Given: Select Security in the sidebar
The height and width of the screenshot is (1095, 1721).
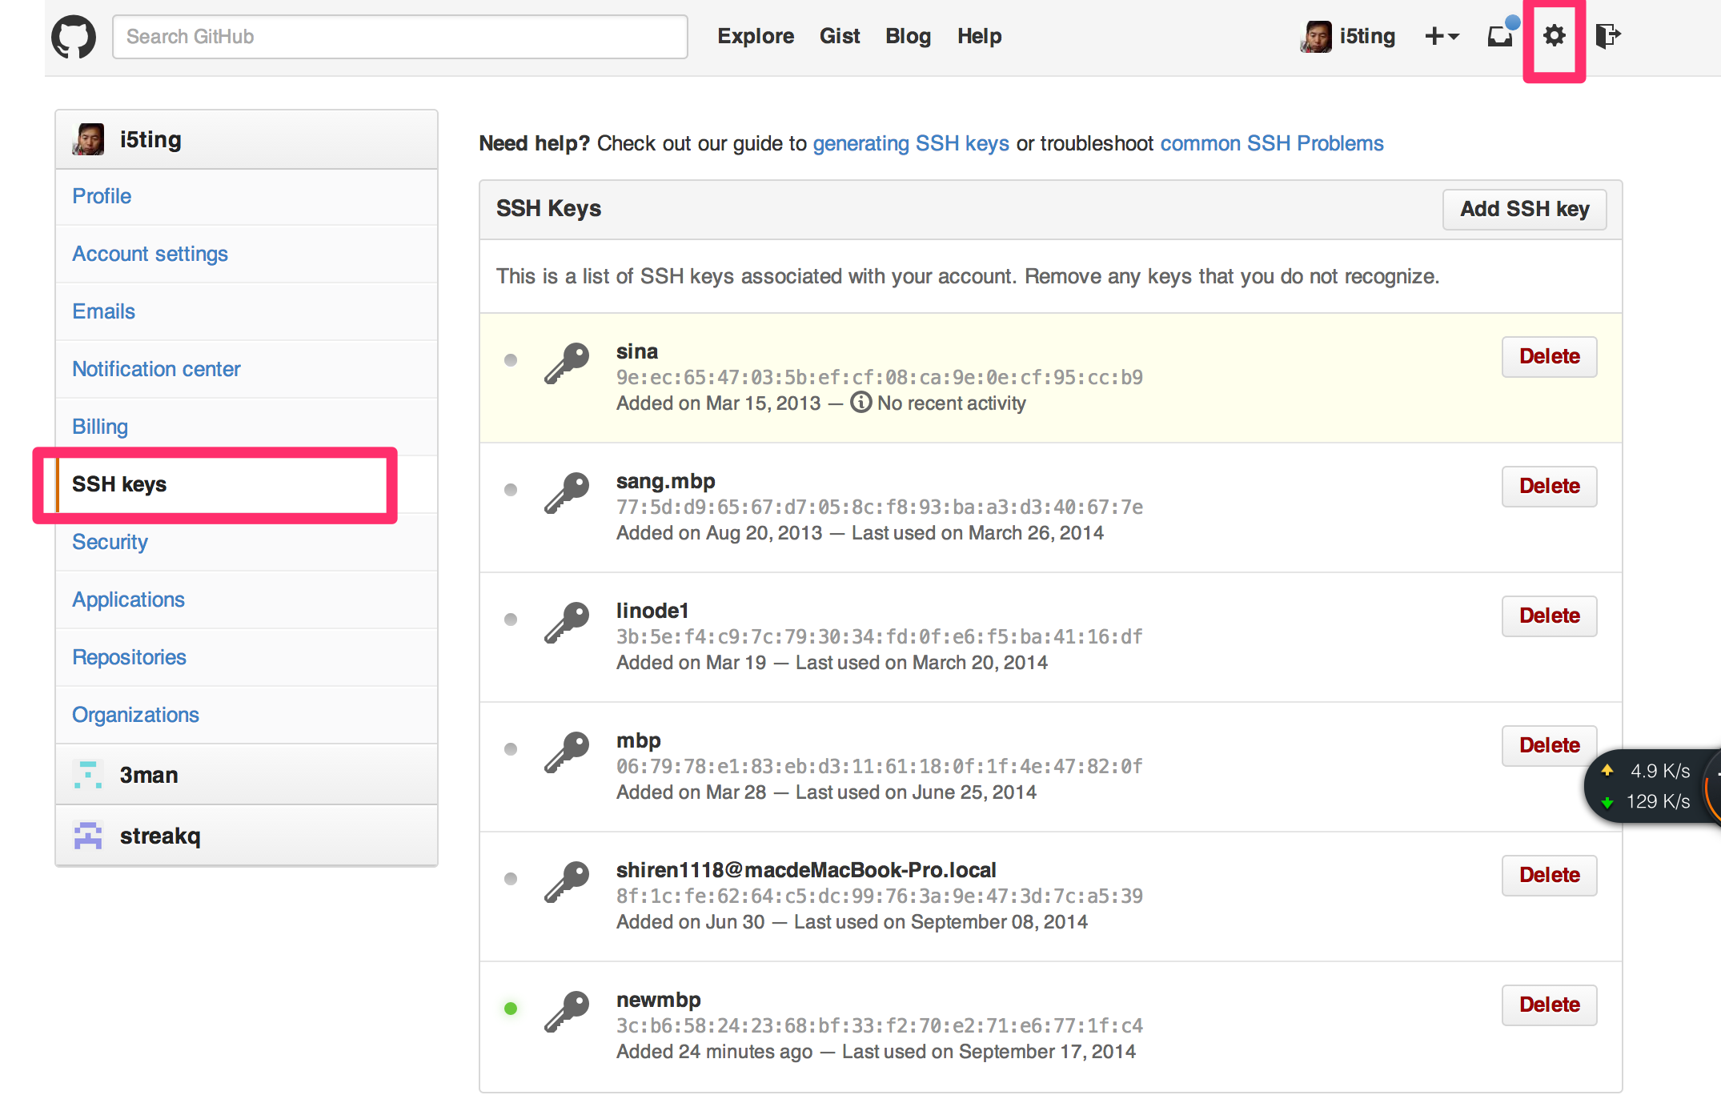Looking at the screenshot, I should click(110, 542).
